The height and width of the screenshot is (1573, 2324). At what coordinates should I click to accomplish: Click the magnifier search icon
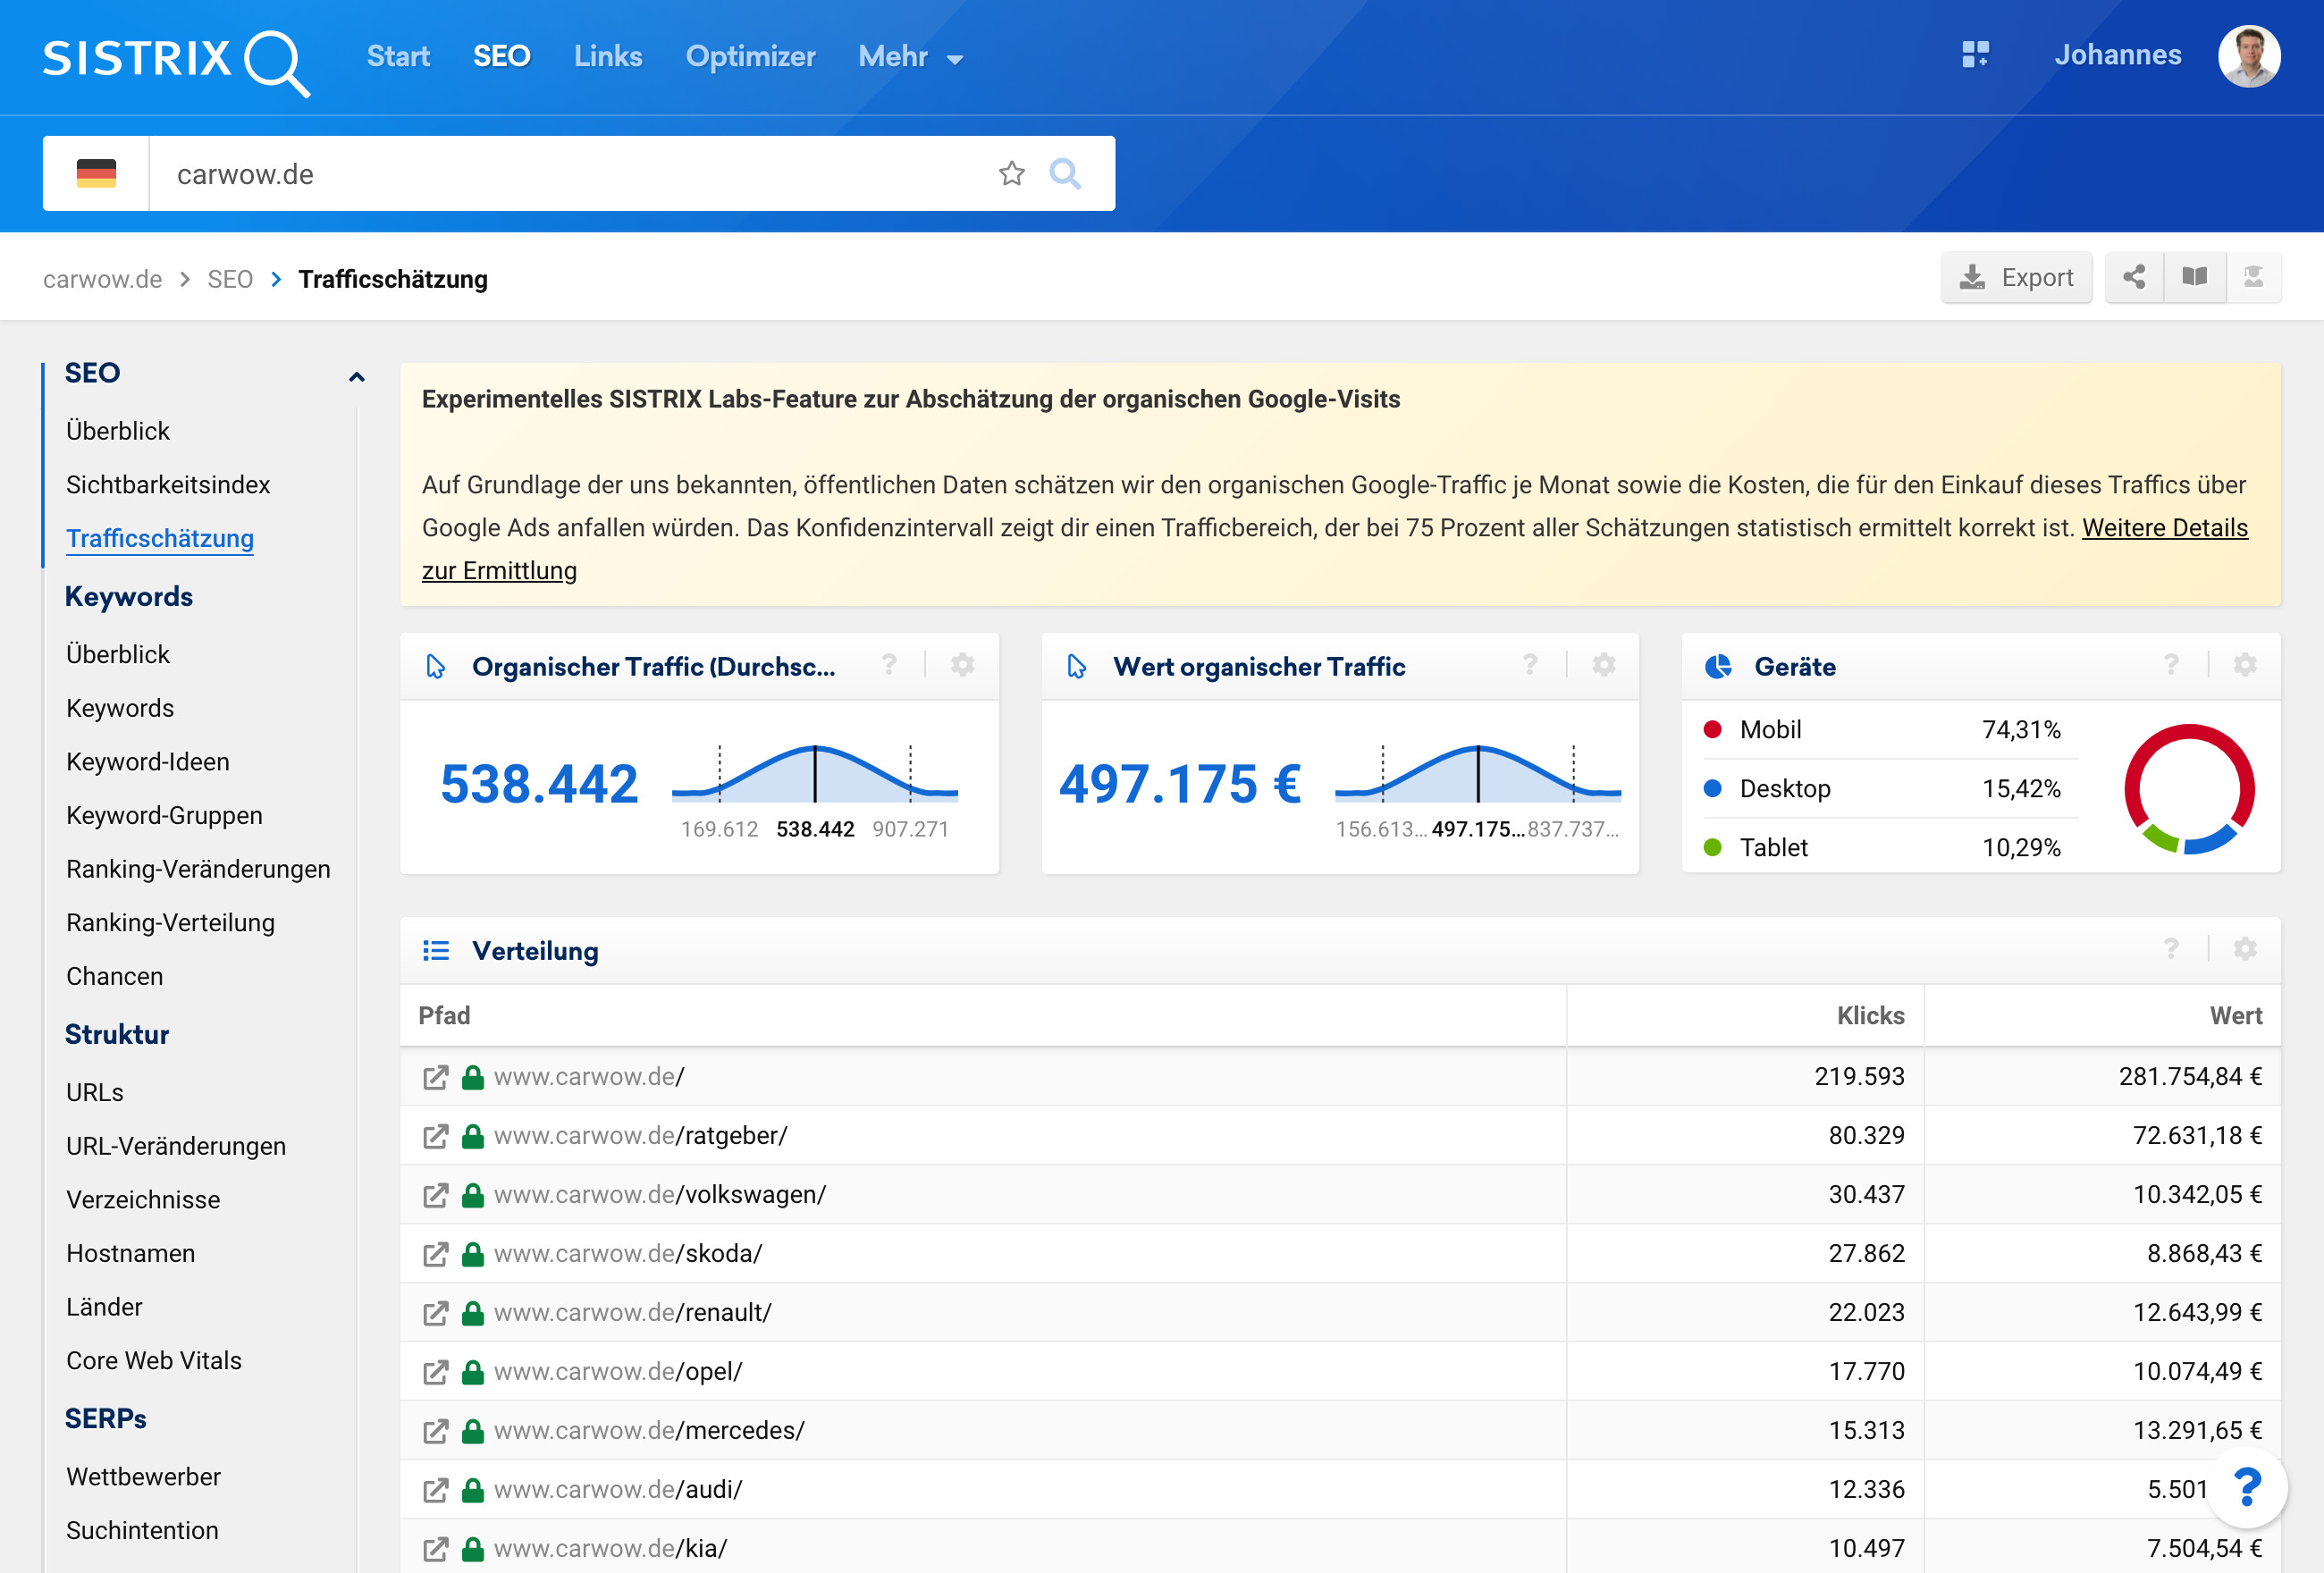(1065, 174)
